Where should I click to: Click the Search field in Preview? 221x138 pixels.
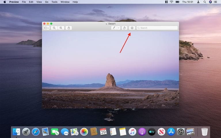[x=157, y=28]
